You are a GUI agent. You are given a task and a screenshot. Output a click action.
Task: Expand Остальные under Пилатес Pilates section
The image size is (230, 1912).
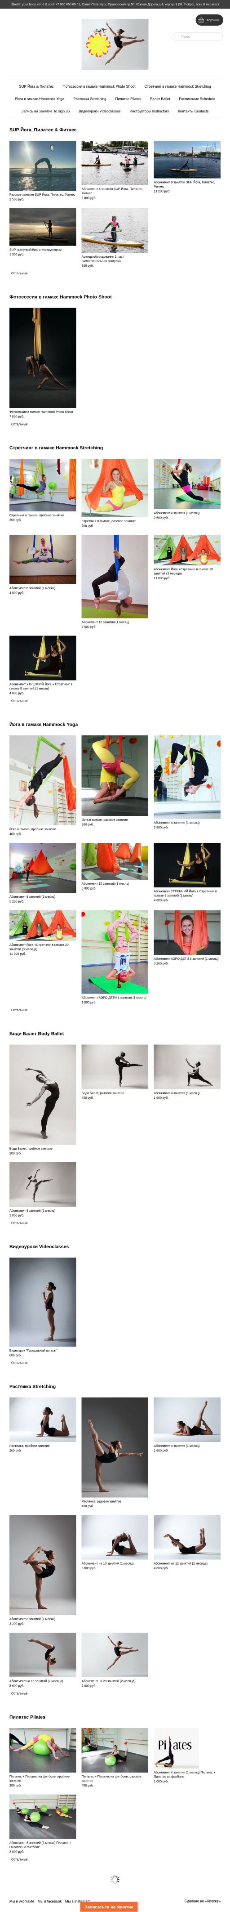(19, 1858)
